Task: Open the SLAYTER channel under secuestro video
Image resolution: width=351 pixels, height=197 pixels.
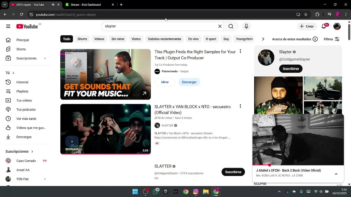Action: click(x=167, y=126)
